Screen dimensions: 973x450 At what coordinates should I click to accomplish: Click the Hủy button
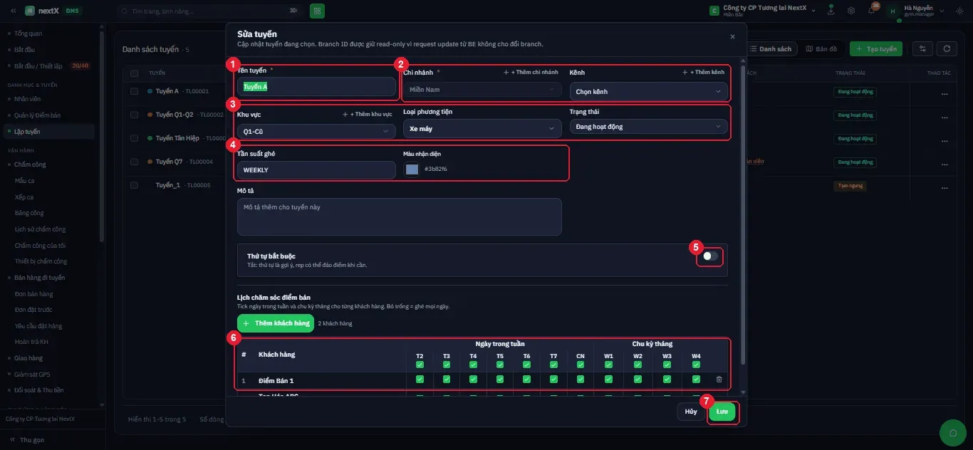(x=691, y=412)
